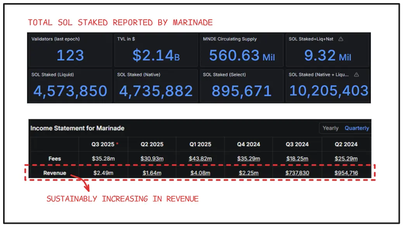Click SOL Staked+Liq+Nat value 9.32 Mil
The width and height of the screenshot is (403, 227).
tap(328, 55)
